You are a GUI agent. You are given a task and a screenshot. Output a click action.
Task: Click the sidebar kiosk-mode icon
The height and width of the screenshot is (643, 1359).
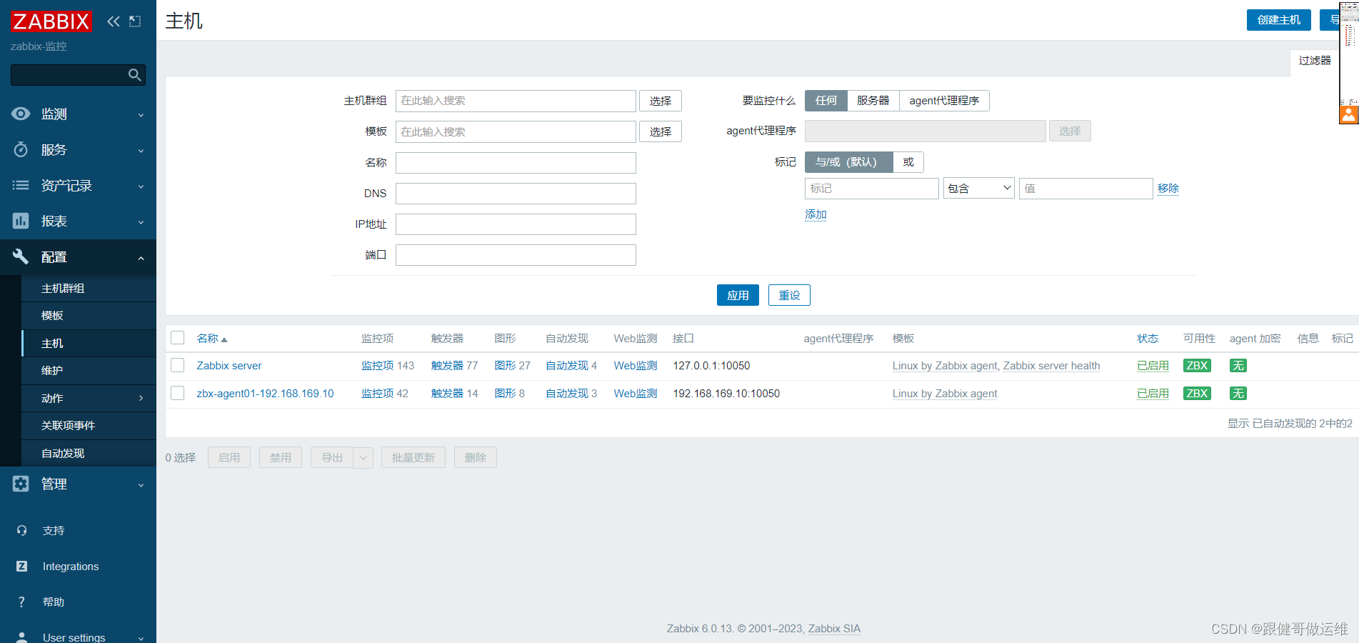pyautogui.click(x=135, y=21)
